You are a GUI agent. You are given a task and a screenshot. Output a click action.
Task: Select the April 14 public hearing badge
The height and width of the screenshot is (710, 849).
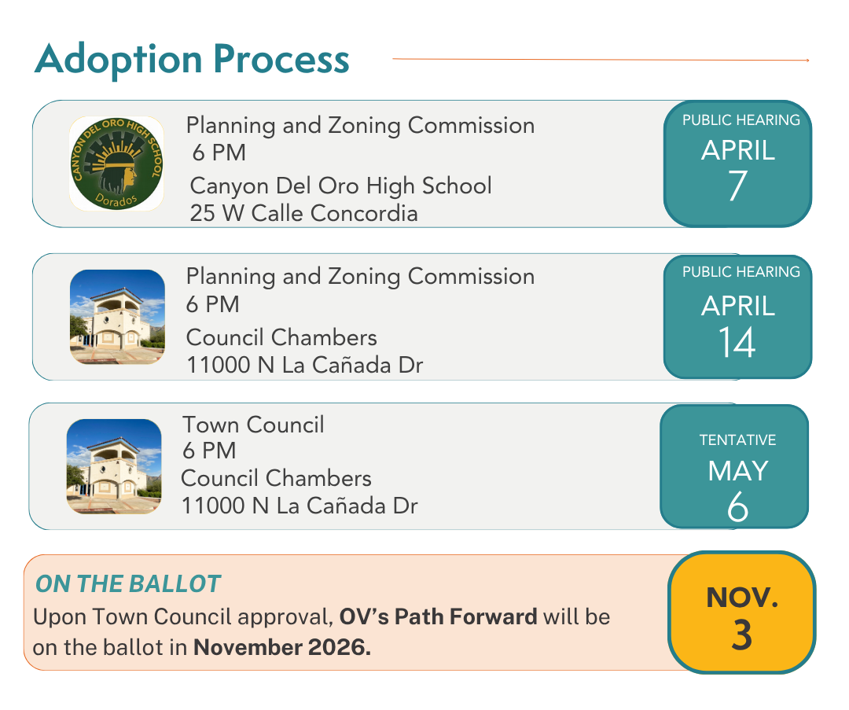(737, 317)
